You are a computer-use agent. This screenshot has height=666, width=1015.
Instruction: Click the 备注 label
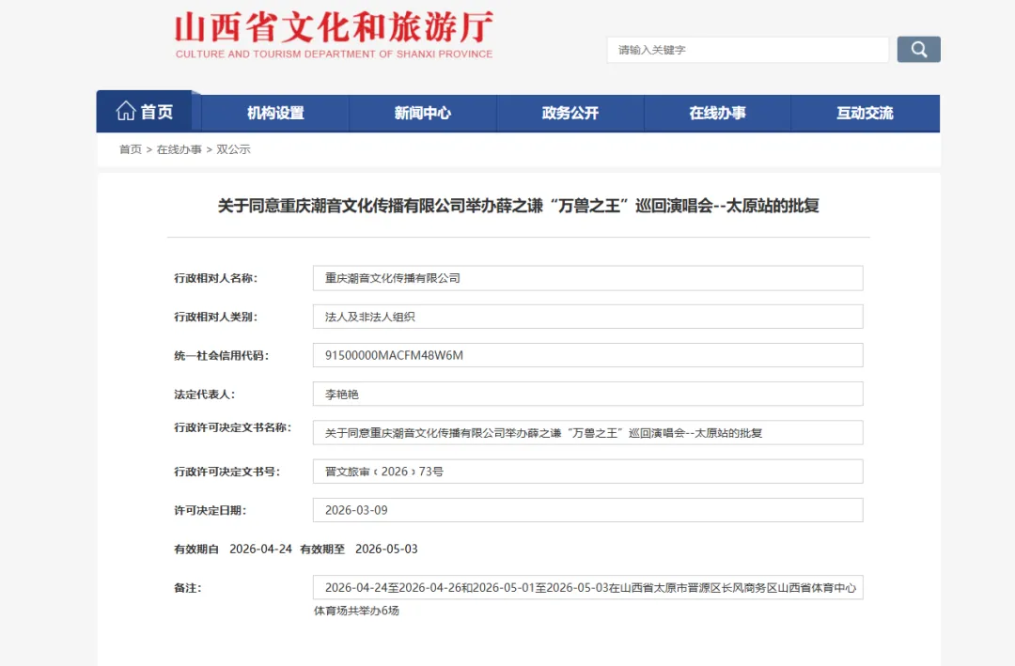point(188,588)
